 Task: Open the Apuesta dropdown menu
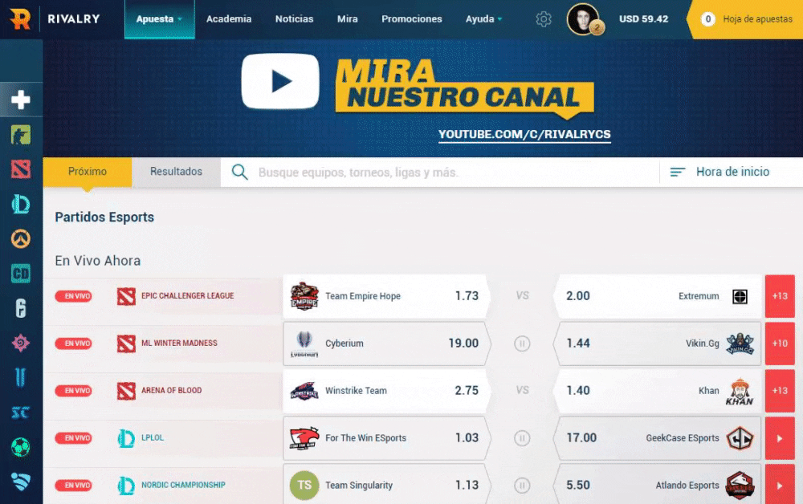tap(159, 19)
